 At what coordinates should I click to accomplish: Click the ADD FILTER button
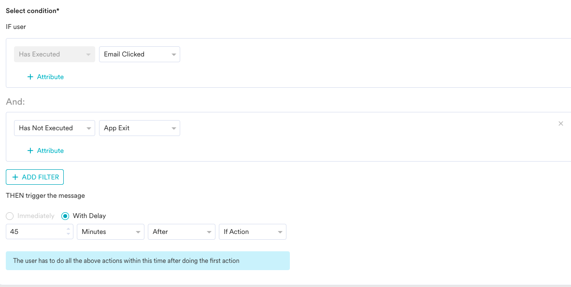tap(35, 177)
